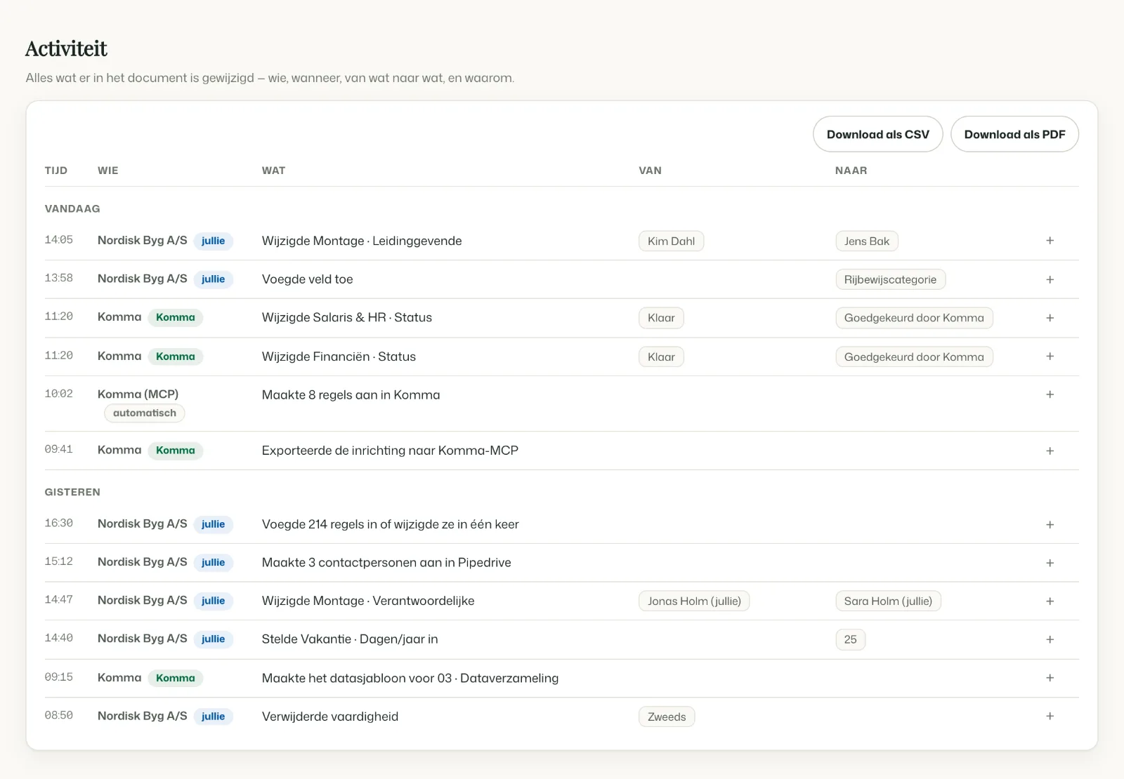Viewport: 1124px width, 779px height.
Task: Click Goedgekeurd door Komma in Salaris row
Action: coord(914,318)
